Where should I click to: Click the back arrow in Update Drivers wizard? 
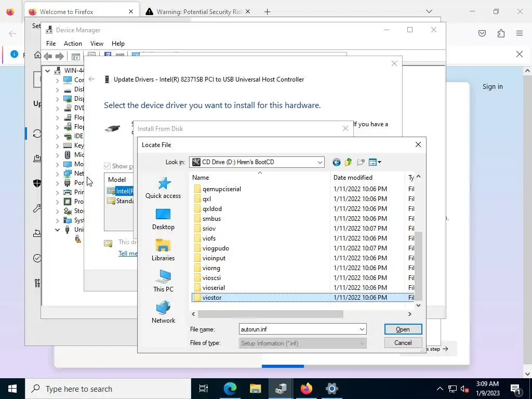coord(91,79)
